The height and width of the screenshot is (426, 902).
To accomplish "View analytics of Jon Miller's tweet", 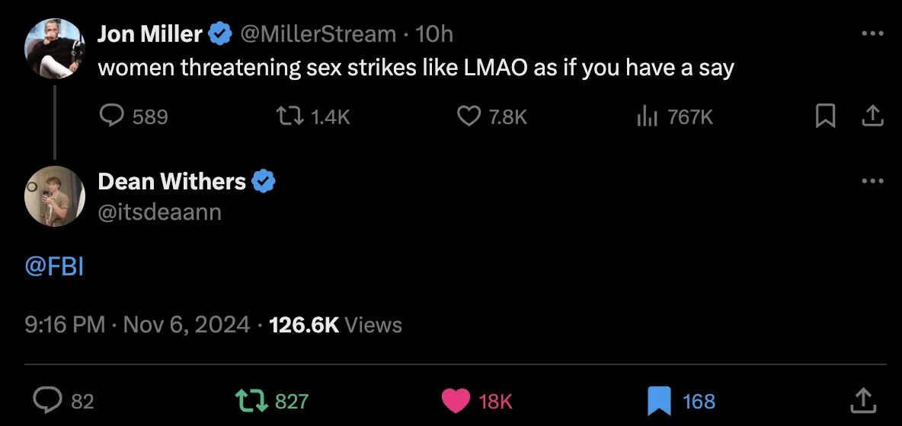I will pos(647,116).
